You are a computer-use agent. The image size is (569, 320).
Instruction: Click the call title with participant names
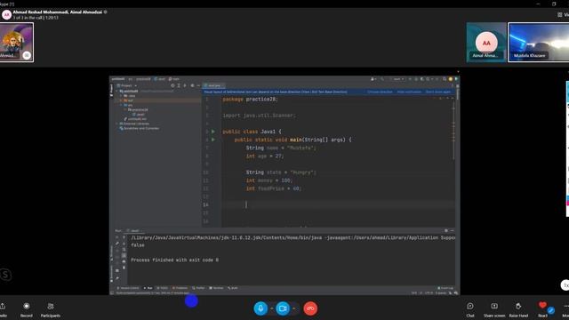point(57,12)
